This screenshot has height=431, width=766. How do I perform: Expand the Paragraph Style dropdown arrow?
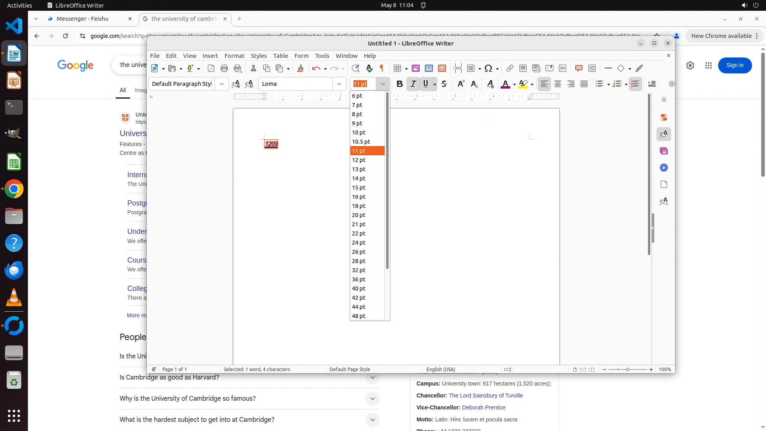tap(221, 84)
